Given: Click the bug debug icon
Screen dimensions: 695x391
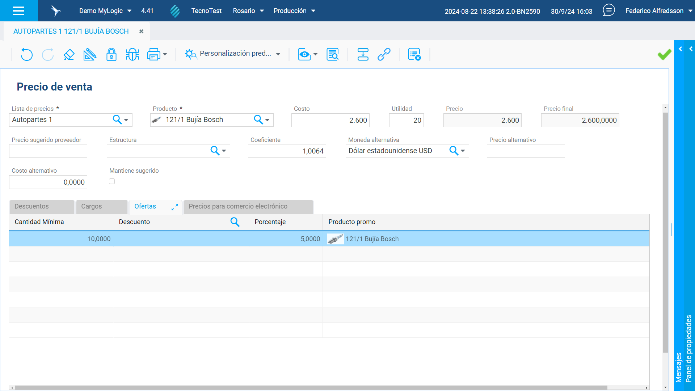Looking at the screenshot, I should 132,54.
